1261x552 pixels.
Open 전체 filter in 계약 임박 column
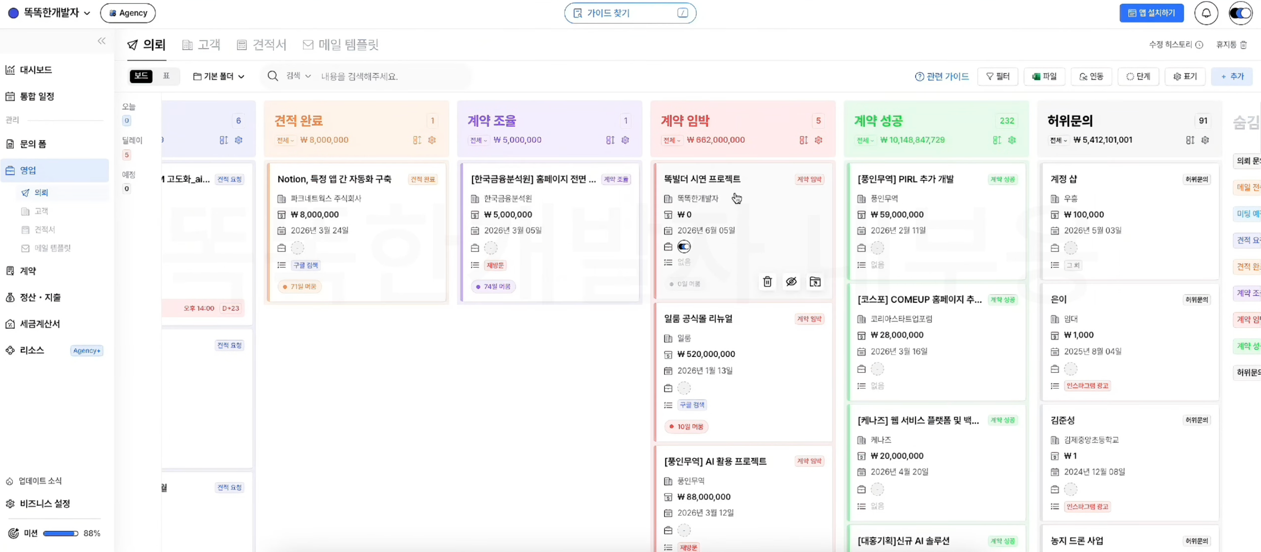[x=672, y=141]
